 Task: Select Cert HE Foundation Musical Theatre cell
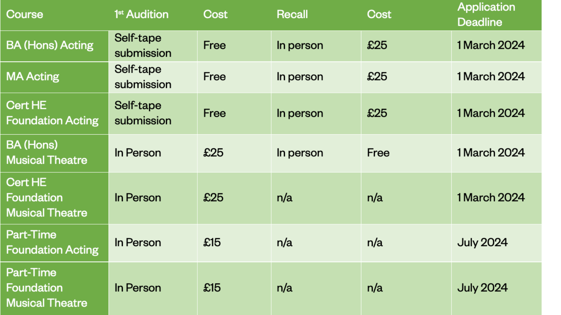(x=46, y=198)
